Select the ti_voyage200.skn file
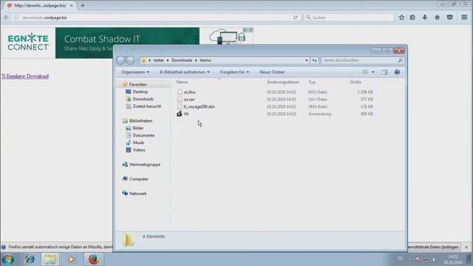 point(199,106)
